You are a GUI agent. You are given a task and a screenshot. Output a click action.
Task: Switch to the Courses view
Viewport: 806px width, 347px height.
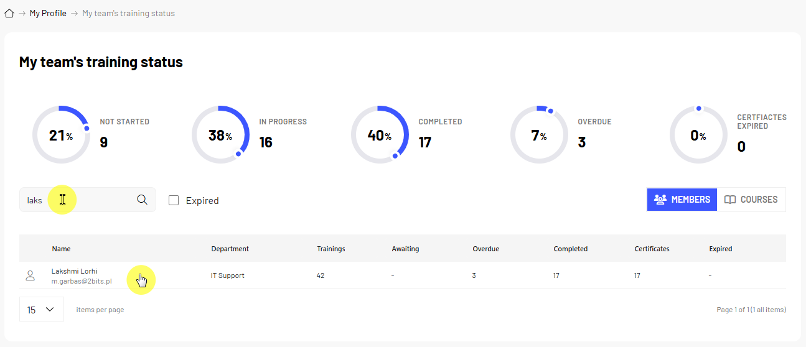click(751, 200)
